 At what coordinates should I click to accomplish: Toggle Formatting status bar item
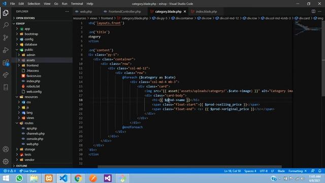pyautogui.click(x=297, y=171)
